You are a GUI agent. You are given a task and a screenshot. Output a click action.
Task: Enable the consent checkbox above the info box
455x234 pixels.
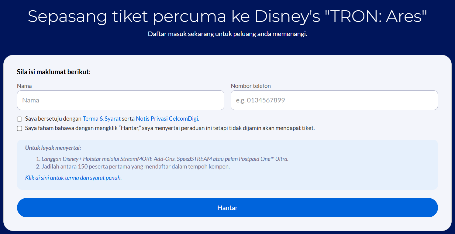19,119
